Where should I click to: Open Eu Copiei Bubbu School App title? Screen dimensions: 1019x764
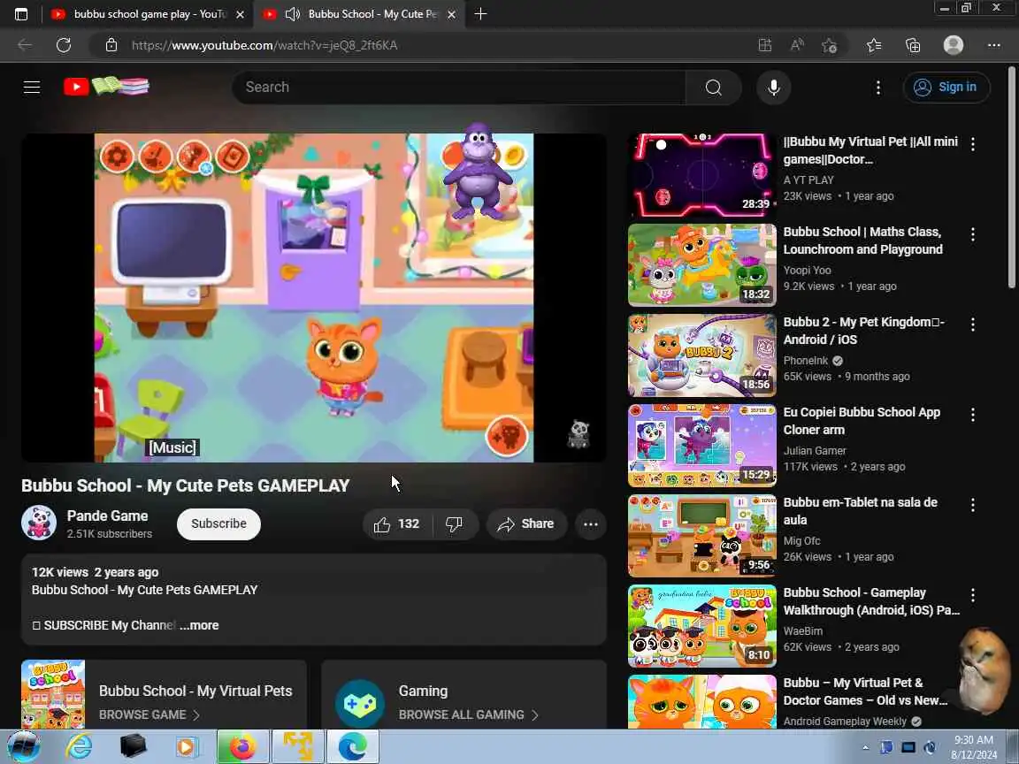tap(862, 421)
